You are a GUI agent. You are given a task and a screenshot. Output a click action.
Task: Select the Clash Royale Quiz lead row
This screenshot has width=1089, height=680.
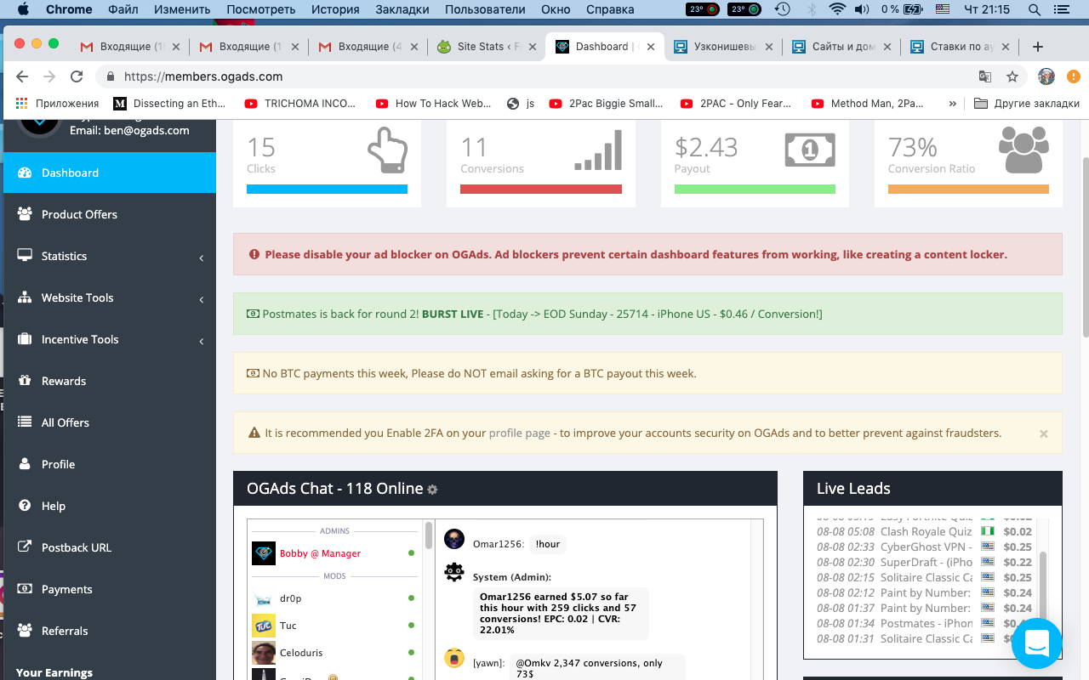[925, 531]
